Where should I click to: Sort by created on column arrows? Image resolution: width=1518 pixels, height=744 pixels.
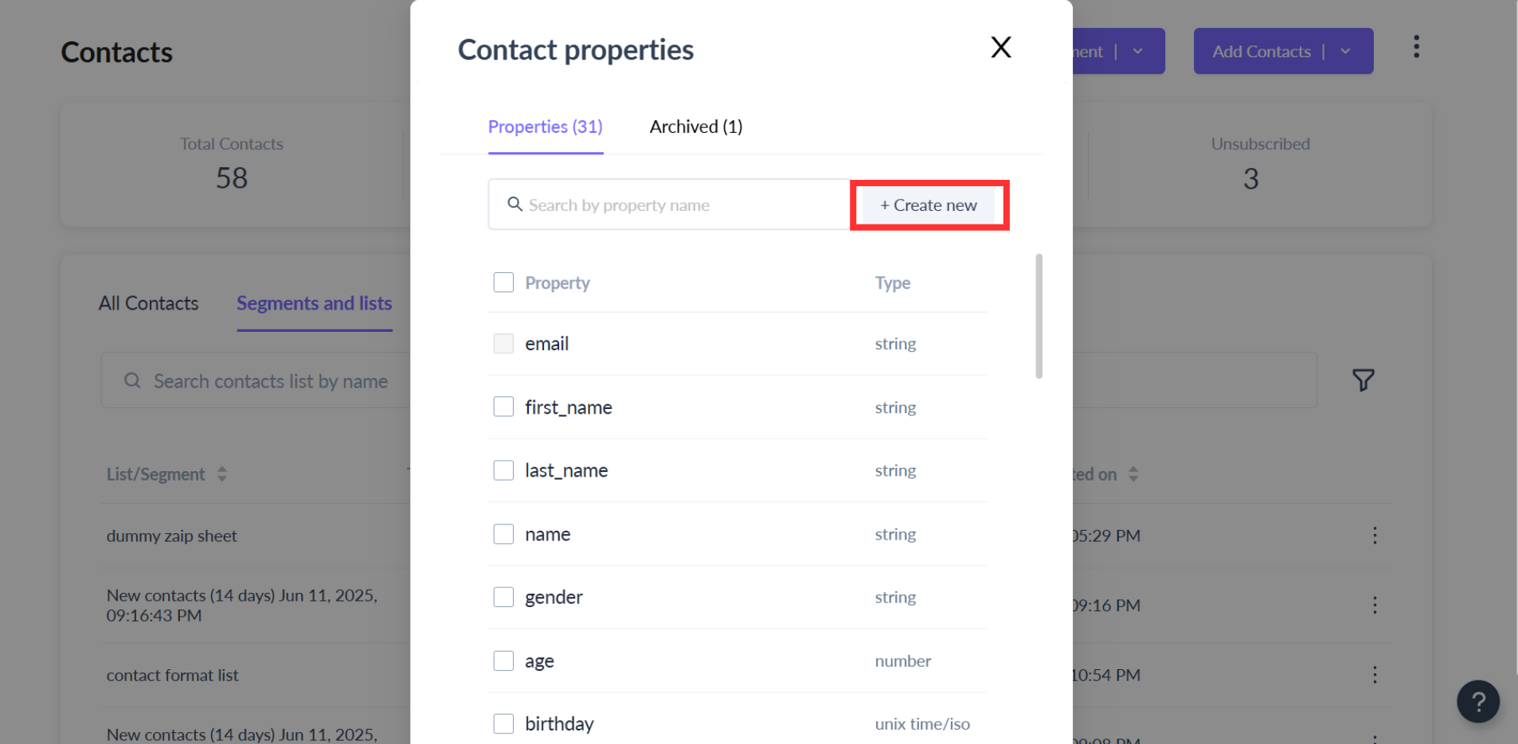point(1133,474)
